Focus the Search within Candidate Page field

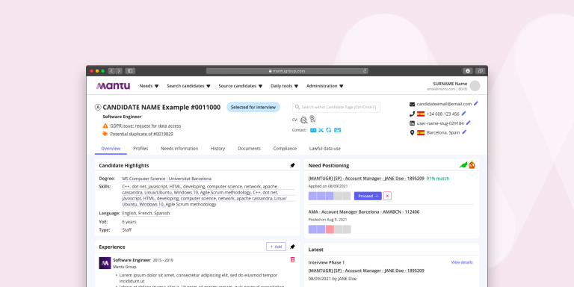pyautogui.click(x=336, y=107)
